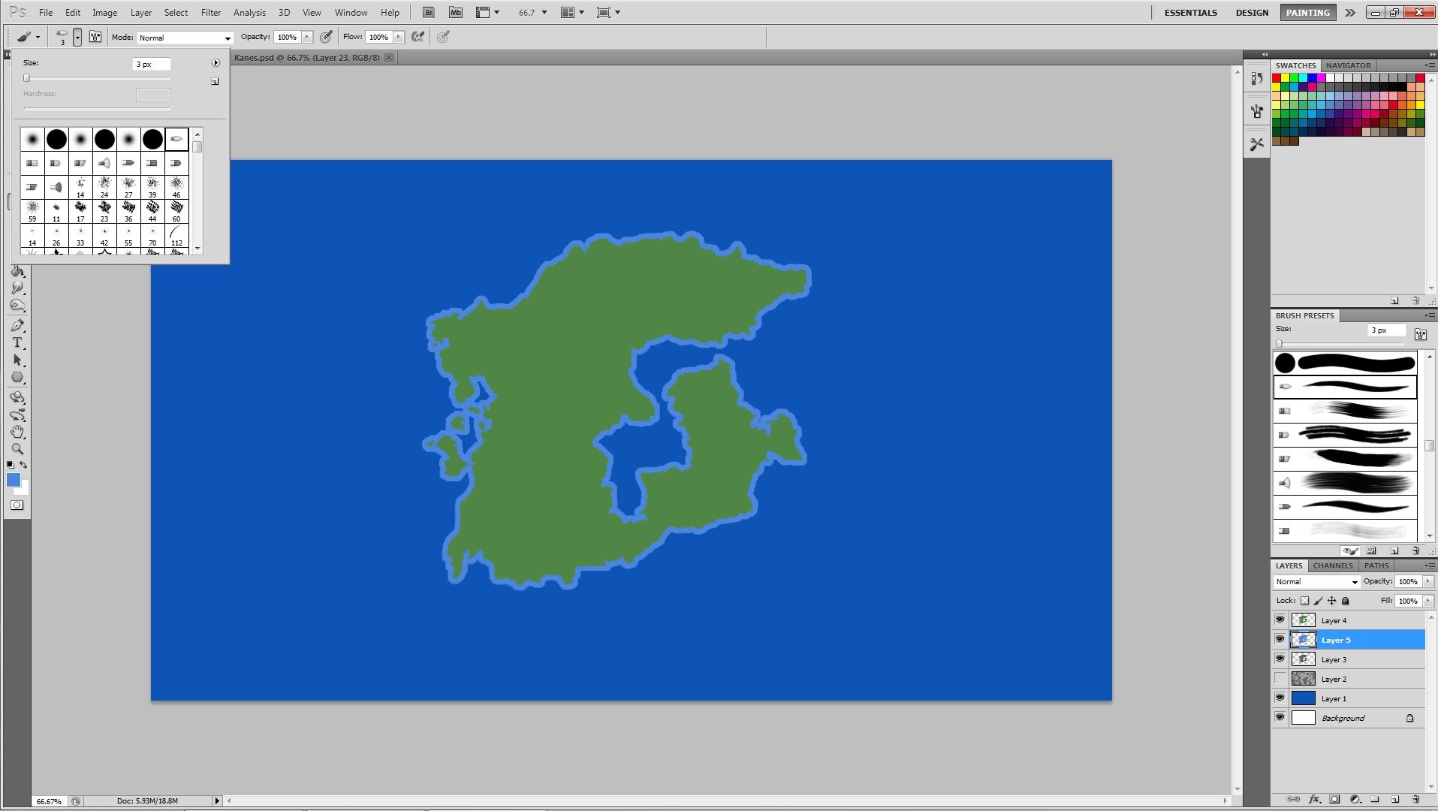Delete swatch using Swatches trash icon
This screenshot has width=1438, height=811.
tap(1415, 301)
